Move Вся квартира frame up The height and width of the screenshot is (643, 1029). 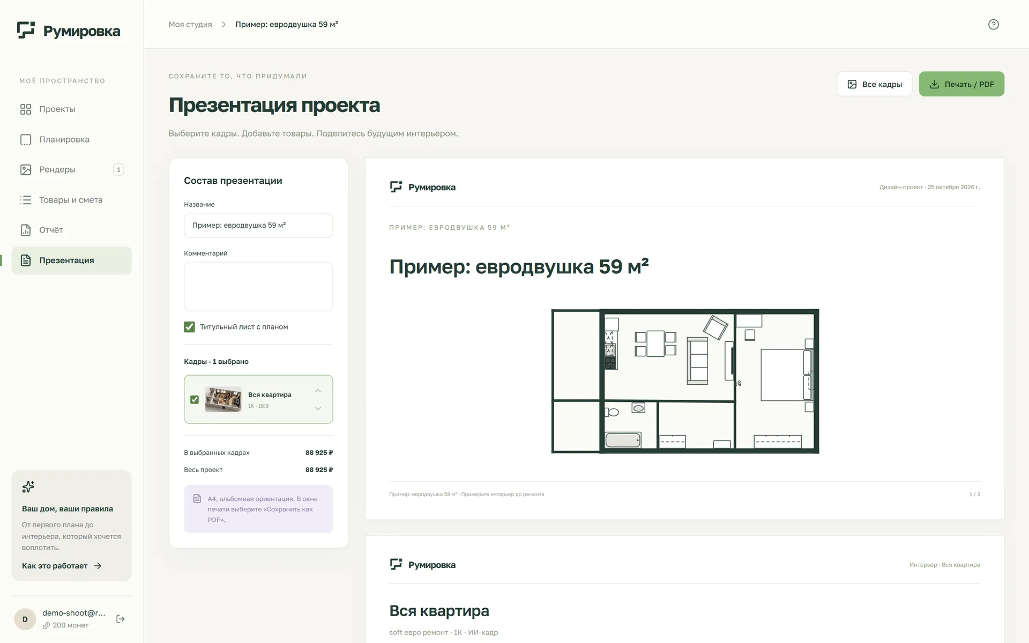318,391
